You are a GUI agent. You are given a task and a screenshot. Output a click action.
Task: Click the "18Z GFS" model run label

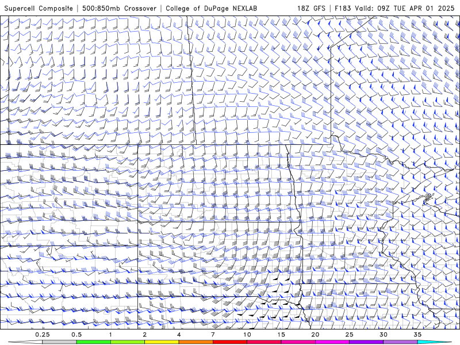311,8
